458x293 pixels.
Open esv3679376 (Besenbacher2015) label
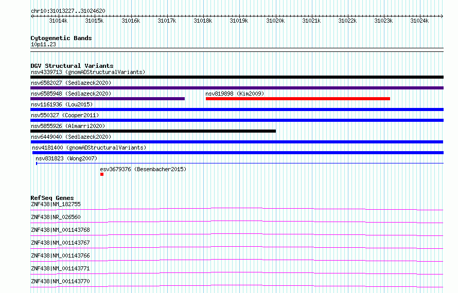coord(143,169)
